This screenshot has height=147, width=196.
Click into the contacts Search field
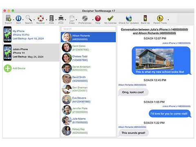click(x=89, y=29)
